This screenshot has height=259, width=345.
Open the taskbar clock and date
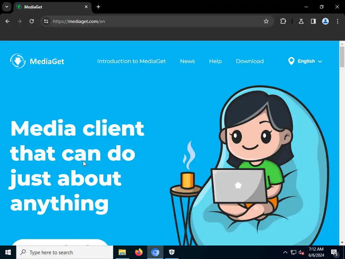point(316,252)
